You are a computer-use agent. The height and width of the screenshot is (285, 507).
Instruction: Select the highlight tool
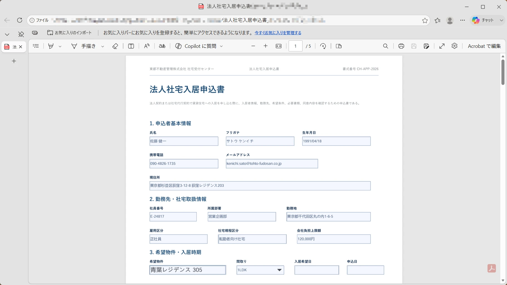click(x=51, y=46)
